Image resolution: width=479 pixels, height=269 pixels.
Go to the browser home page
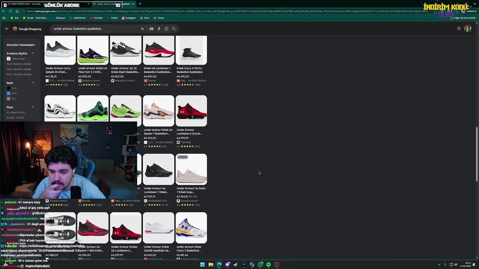17,11
